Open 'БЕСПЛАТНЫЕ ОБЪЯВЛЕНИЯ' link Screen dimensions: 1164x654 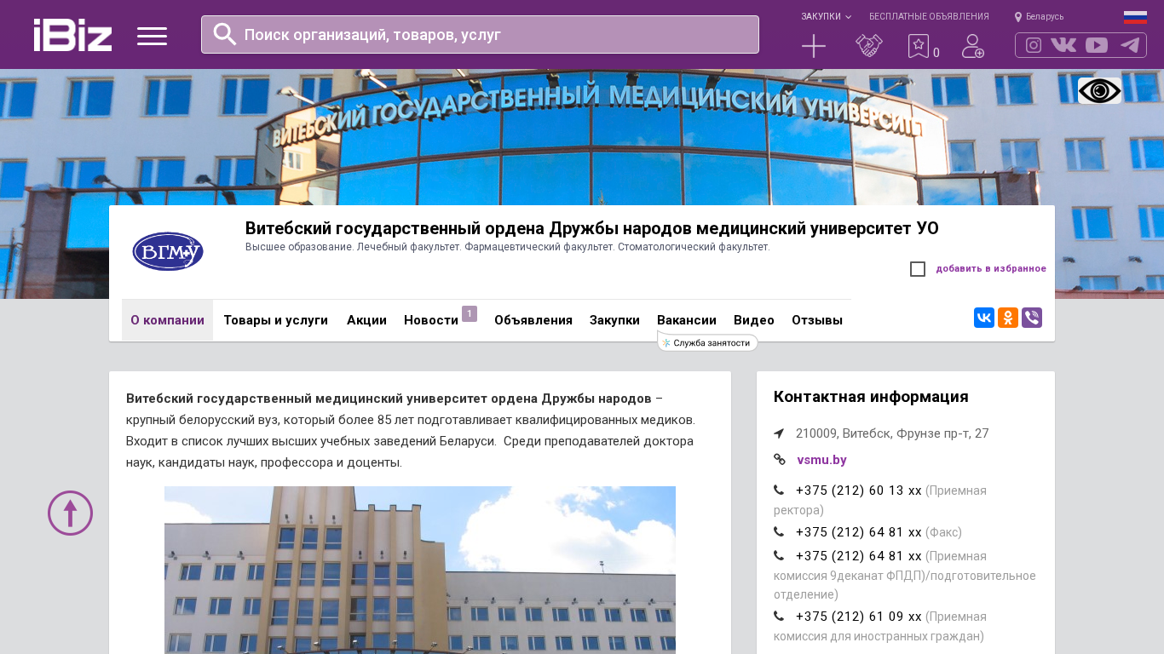point(929,16)
